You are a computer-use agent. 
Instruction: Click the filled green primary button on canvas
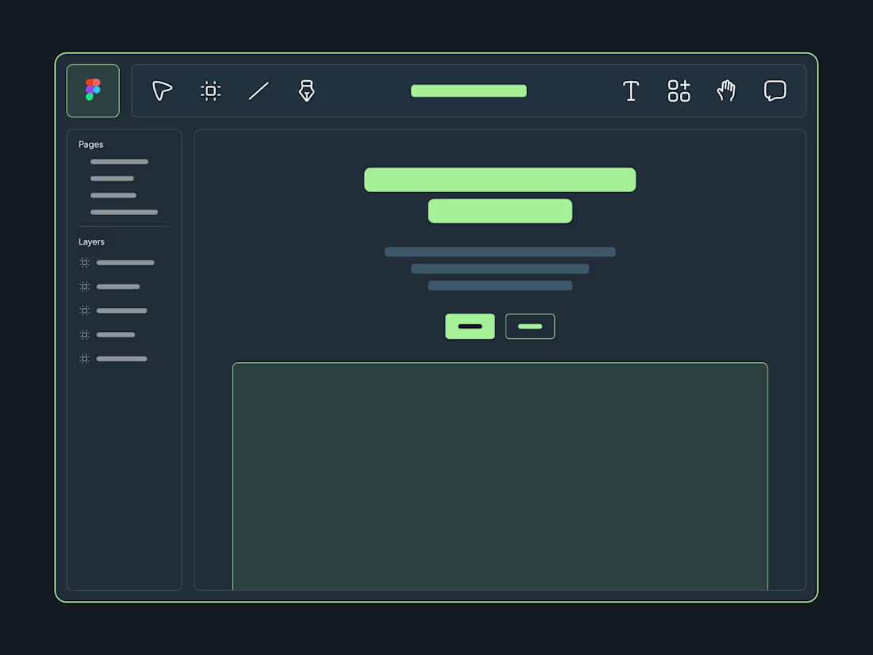tap(470, 326)
